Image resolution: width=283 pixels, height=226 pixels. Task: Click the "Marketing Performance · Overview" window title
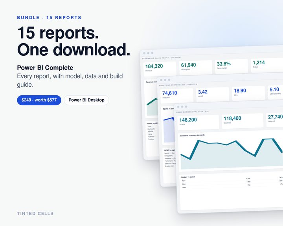click(178, 85)
